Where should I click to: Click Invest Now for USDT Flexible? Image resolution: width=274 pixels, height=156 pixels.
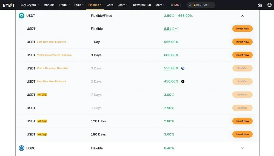pyautogui.click(x=242, y=29)
